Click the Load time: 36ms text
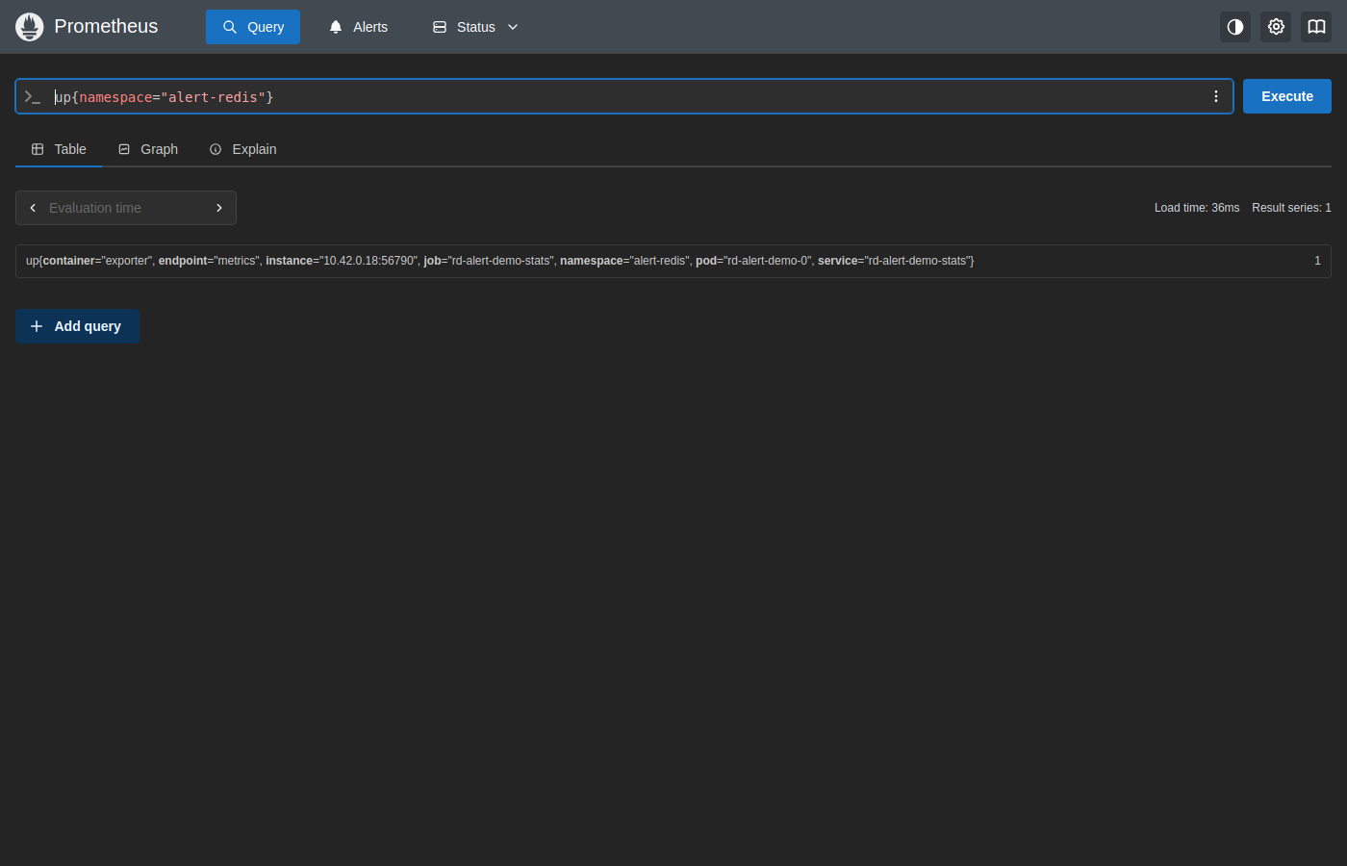The height and width of the screenshot is (866, 1347). point(1197,208)
